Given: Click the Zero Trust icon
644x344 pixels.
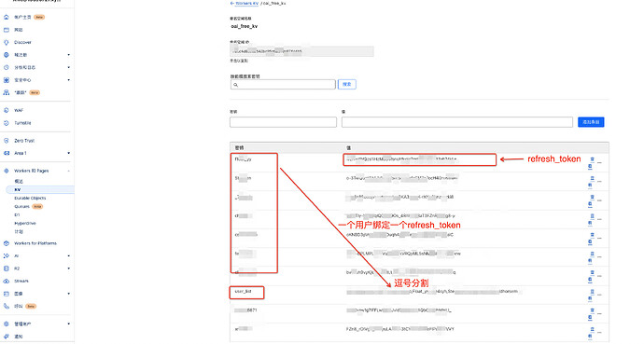Looking at the screenshot, I should click(x=7, y=141).
